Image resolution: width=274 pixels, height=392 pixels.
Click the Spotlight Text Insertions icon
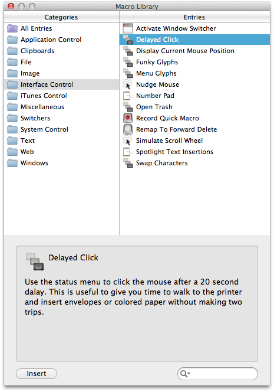pyautogui.click(x=127, y=152)
